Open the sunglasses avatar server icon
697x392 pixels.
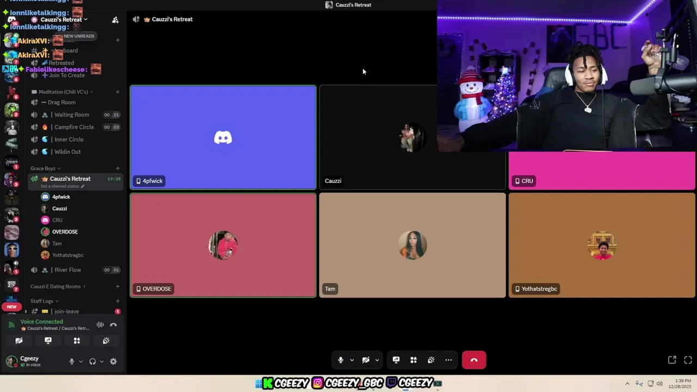[11, 250]
